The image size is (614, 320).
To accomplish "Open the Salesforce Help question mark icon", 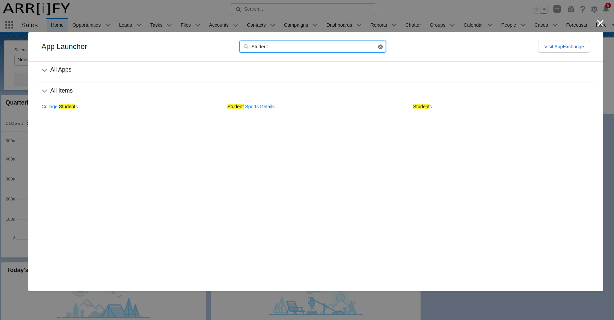I will (582, 9).
